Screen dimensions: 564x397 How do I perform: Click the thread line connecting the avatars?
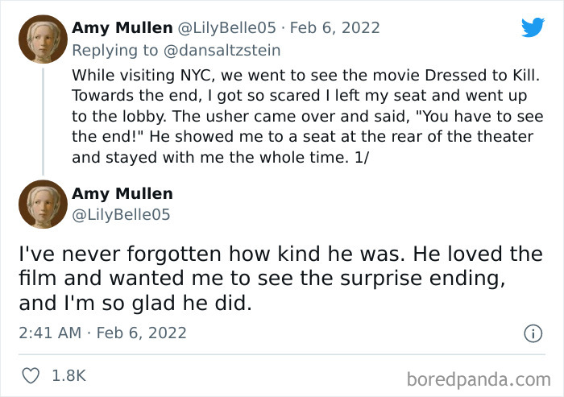tap(42, 121)
